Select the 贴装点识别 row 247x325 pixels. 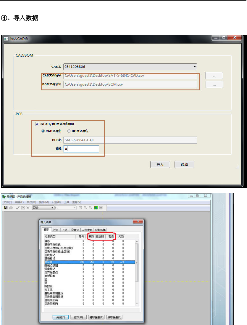[89, 265]
